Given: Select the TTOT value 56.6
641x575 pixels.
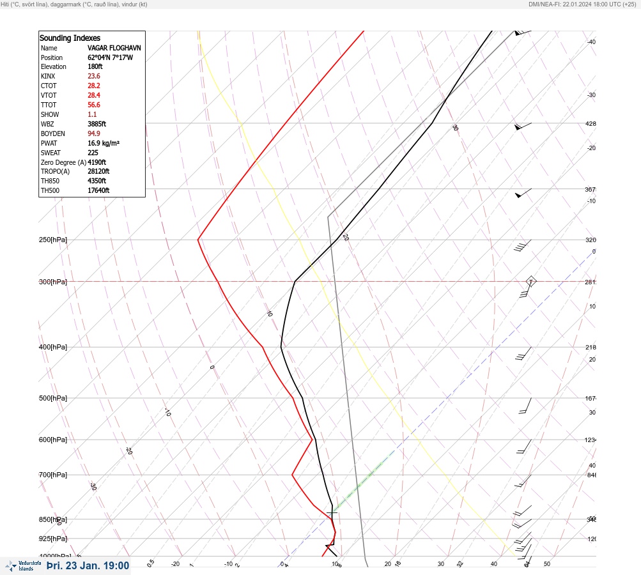Looking at the screenshot, I should [93, 105].
